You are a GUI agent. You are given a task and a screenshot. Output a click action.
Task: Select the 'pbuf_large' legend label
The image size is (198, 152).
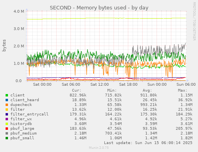tap(22, 129)
